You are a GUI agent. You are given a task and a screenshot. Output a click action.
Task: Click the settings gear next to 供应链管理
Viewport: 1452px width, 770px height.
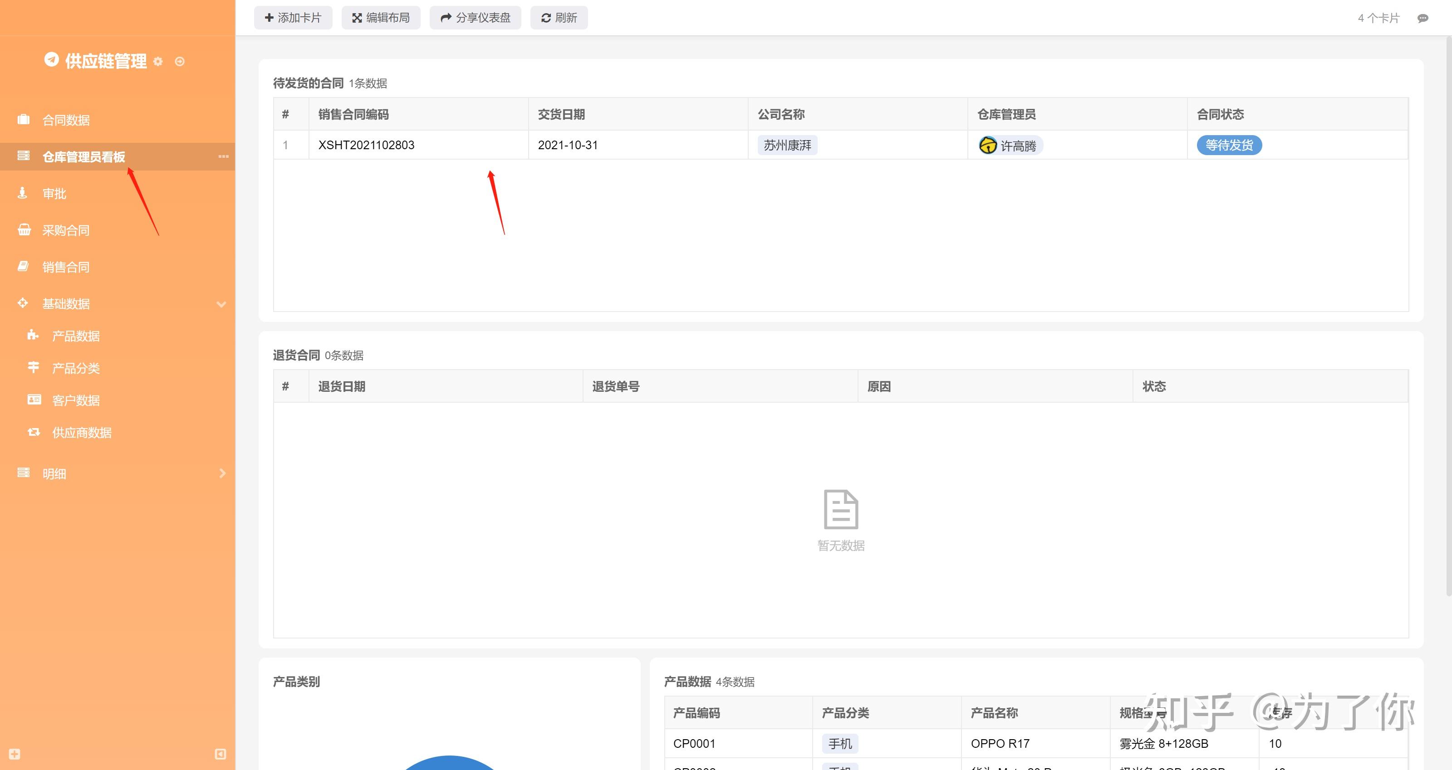[x=158, y=61]
